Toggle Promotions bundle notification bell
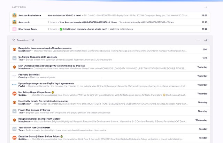 click(33, 40)
